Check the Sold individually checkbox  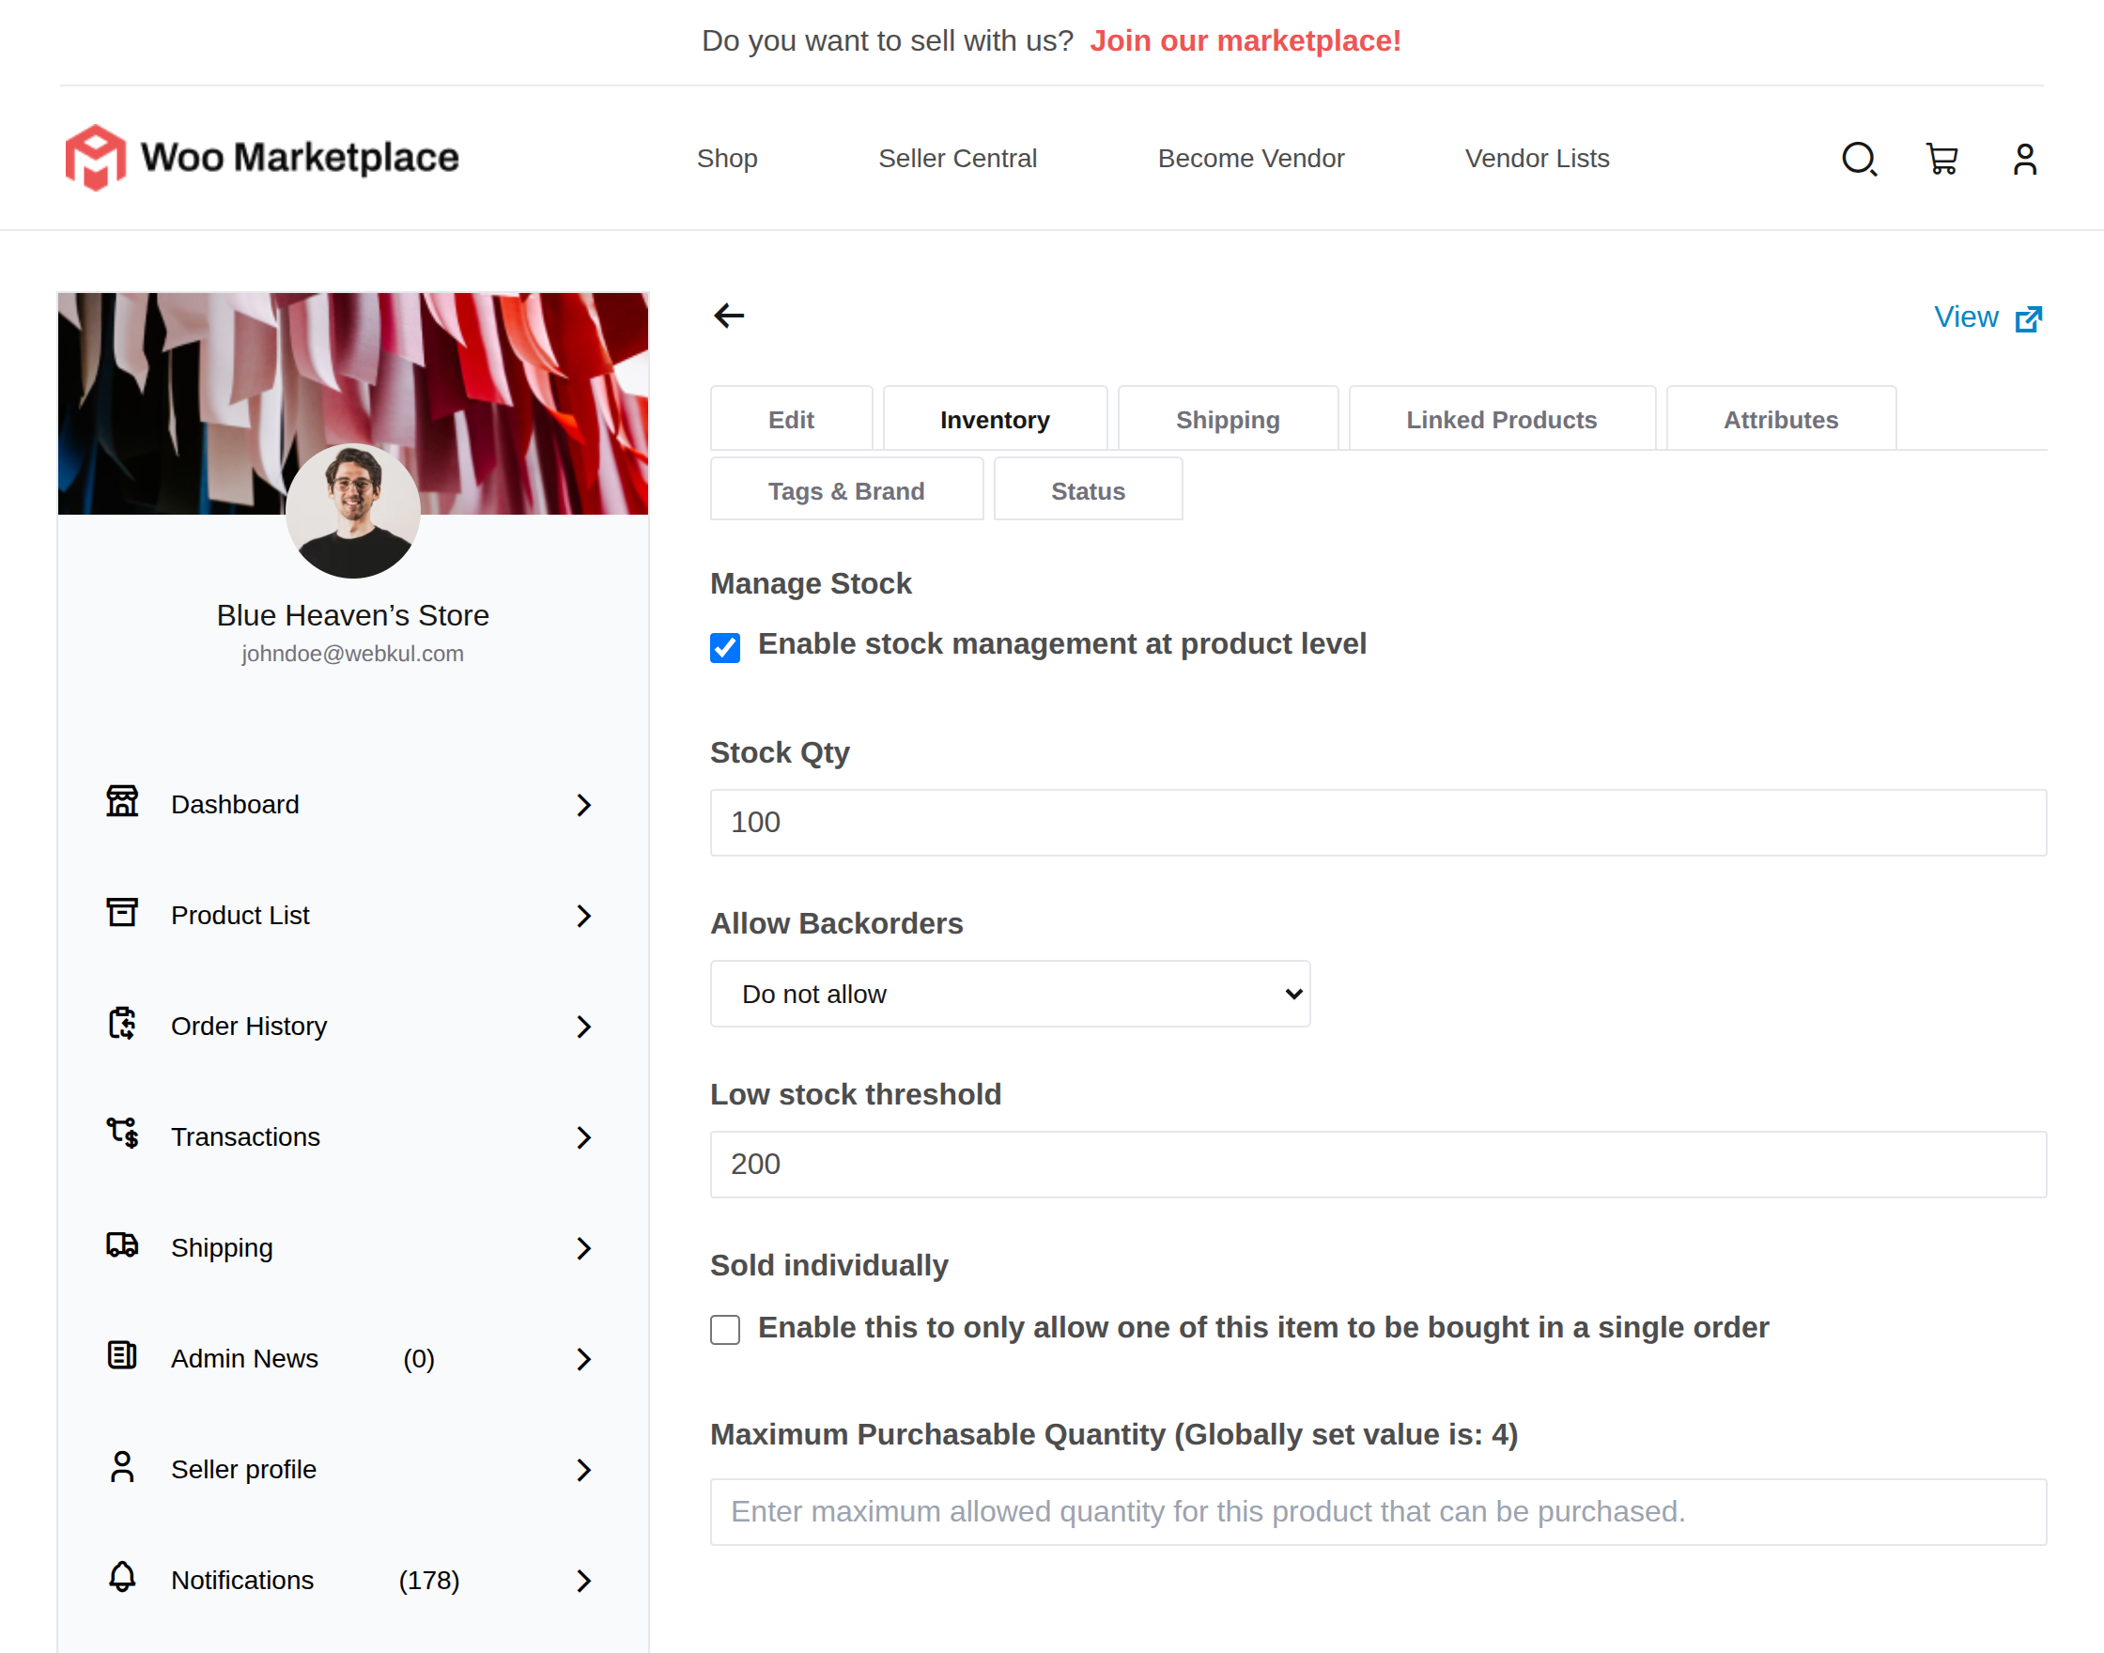pyautogui.click(x=725, y=1330)
